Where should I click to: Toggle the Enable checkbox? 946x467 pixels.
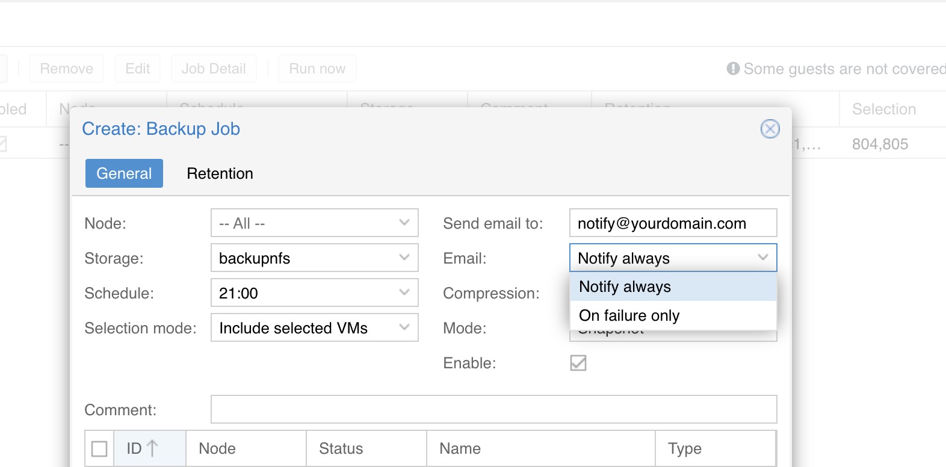578,363
